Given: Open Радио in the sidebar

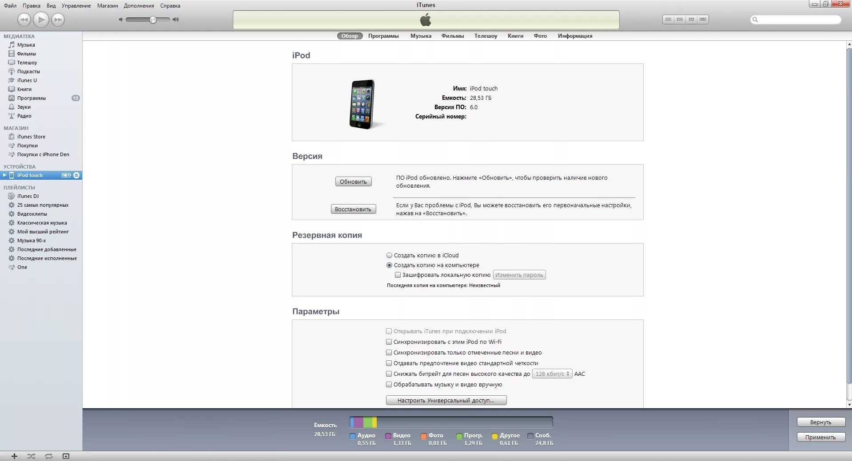Looking at the screenshot, I should click(x=41, y=116).
